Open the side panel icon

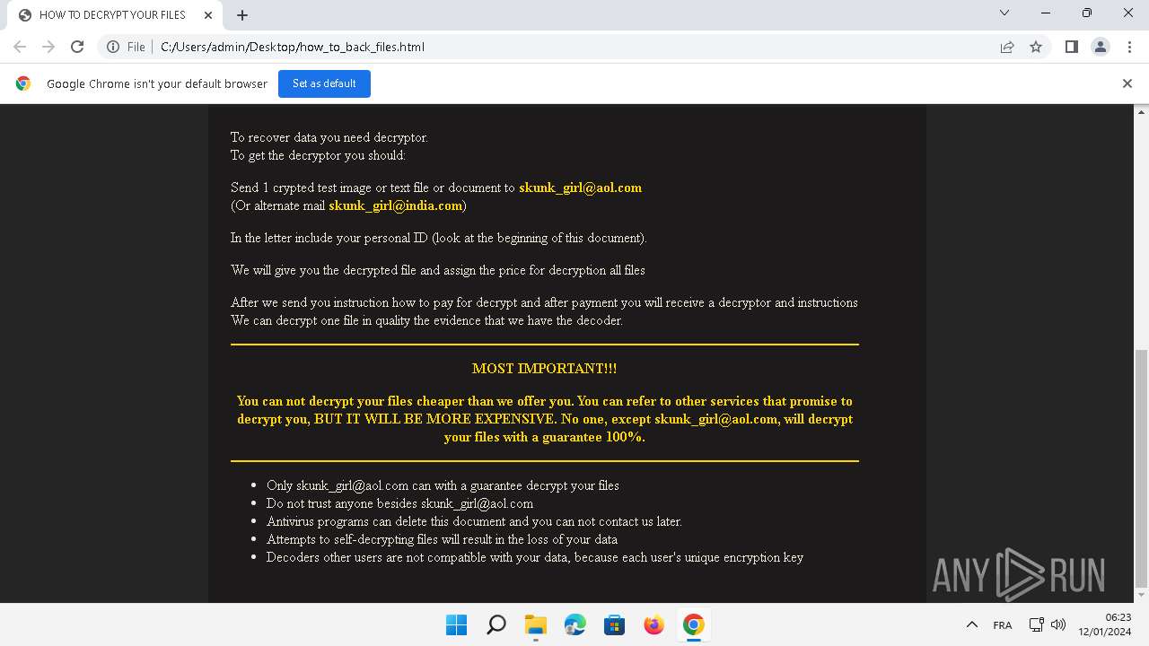coord(1072,47)
